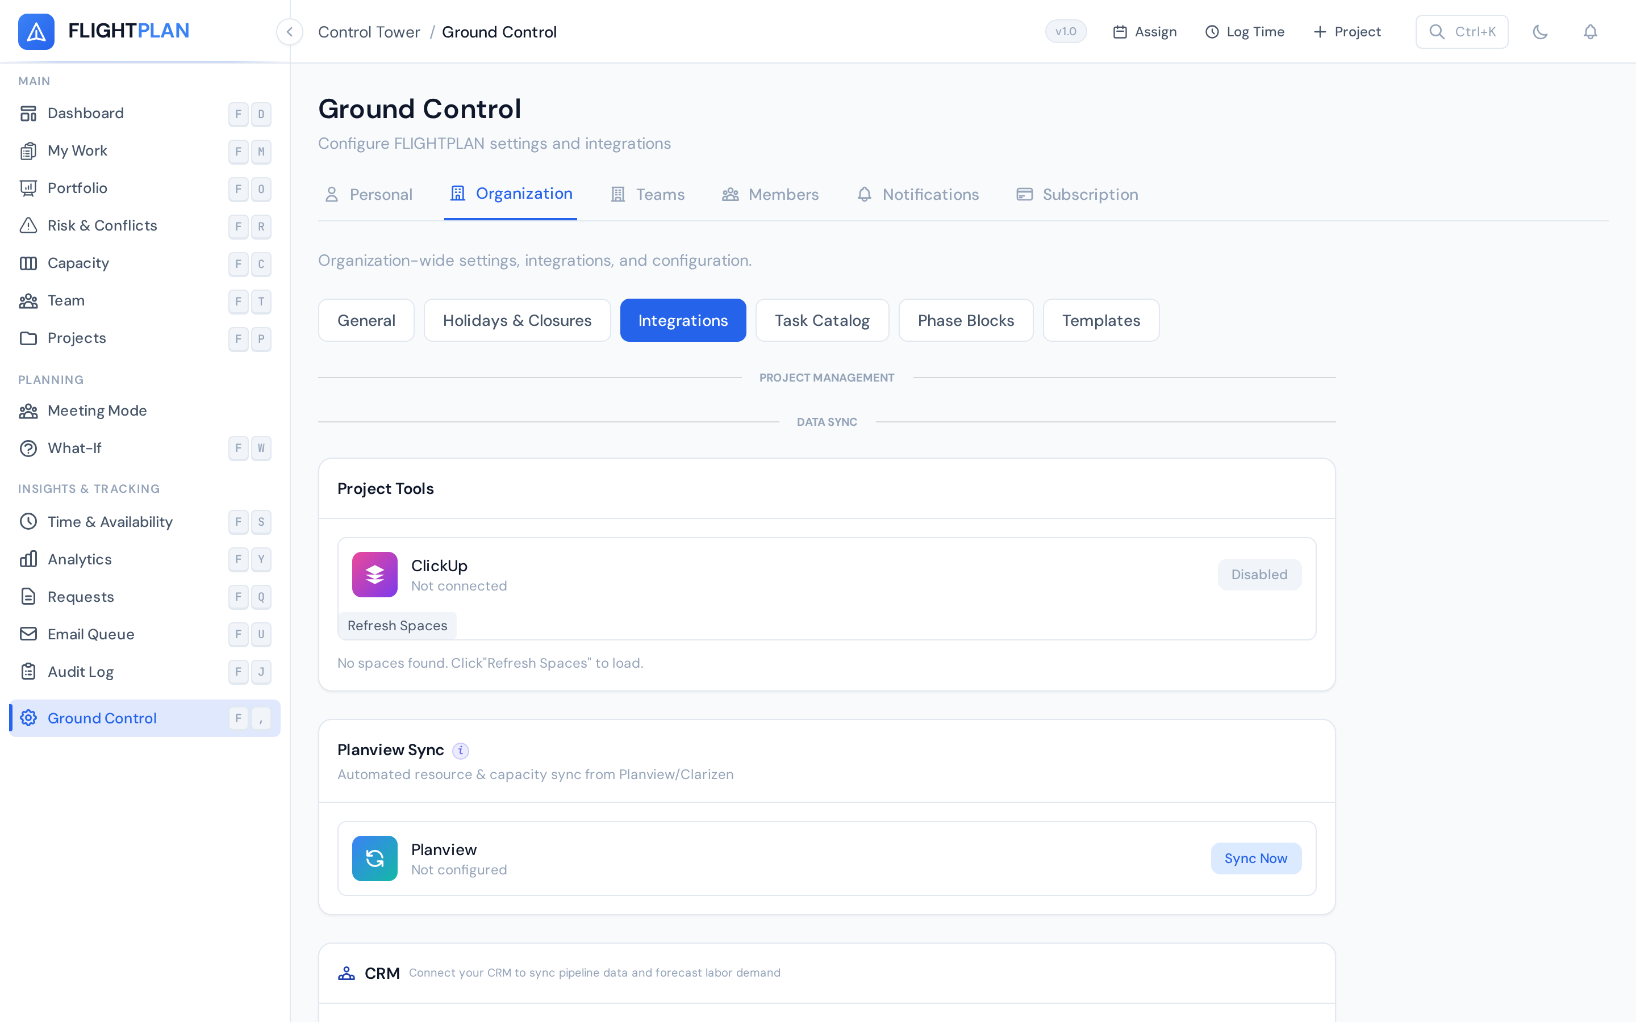Select the General sub-tab
This screenshot has height=1022, width=1636.
tap(366, 320)
